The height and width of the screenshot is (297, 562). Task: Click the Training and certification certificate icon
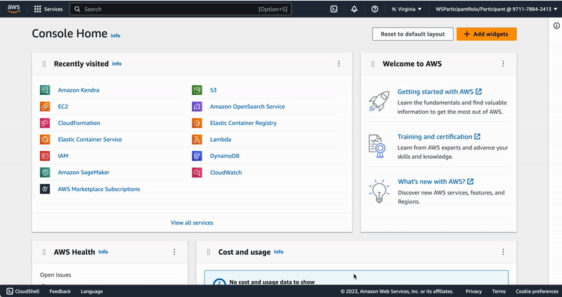tap(377, 146)
